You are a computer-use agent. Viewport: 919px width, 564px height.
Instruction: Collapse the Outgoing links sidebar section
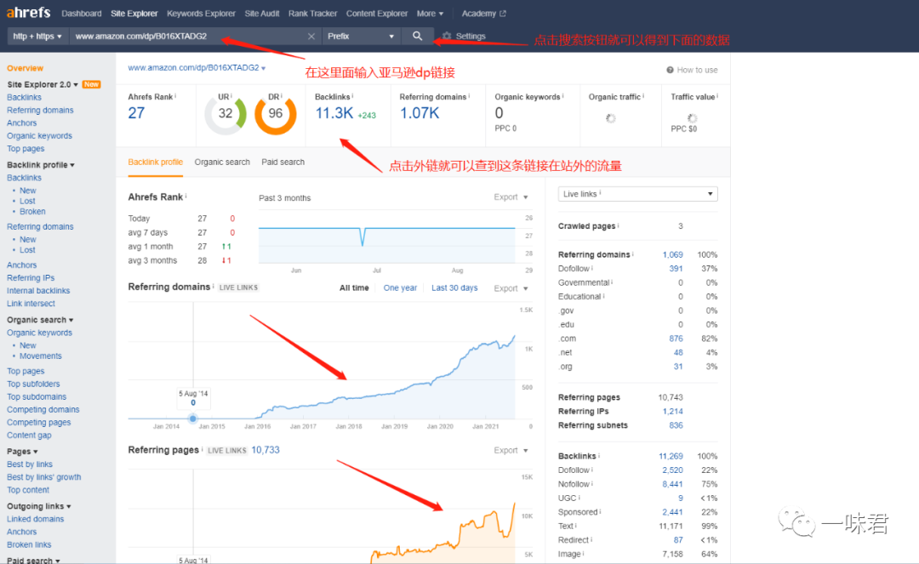[x=38, y=506]
